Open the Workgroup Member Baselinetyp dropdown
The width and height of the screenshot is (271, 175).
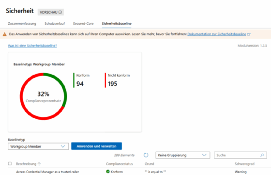[x=38, y=146]
